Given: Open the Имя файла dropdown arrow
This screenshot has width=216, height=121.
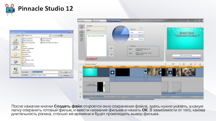Looking at the screenshot, I should 59,72.
